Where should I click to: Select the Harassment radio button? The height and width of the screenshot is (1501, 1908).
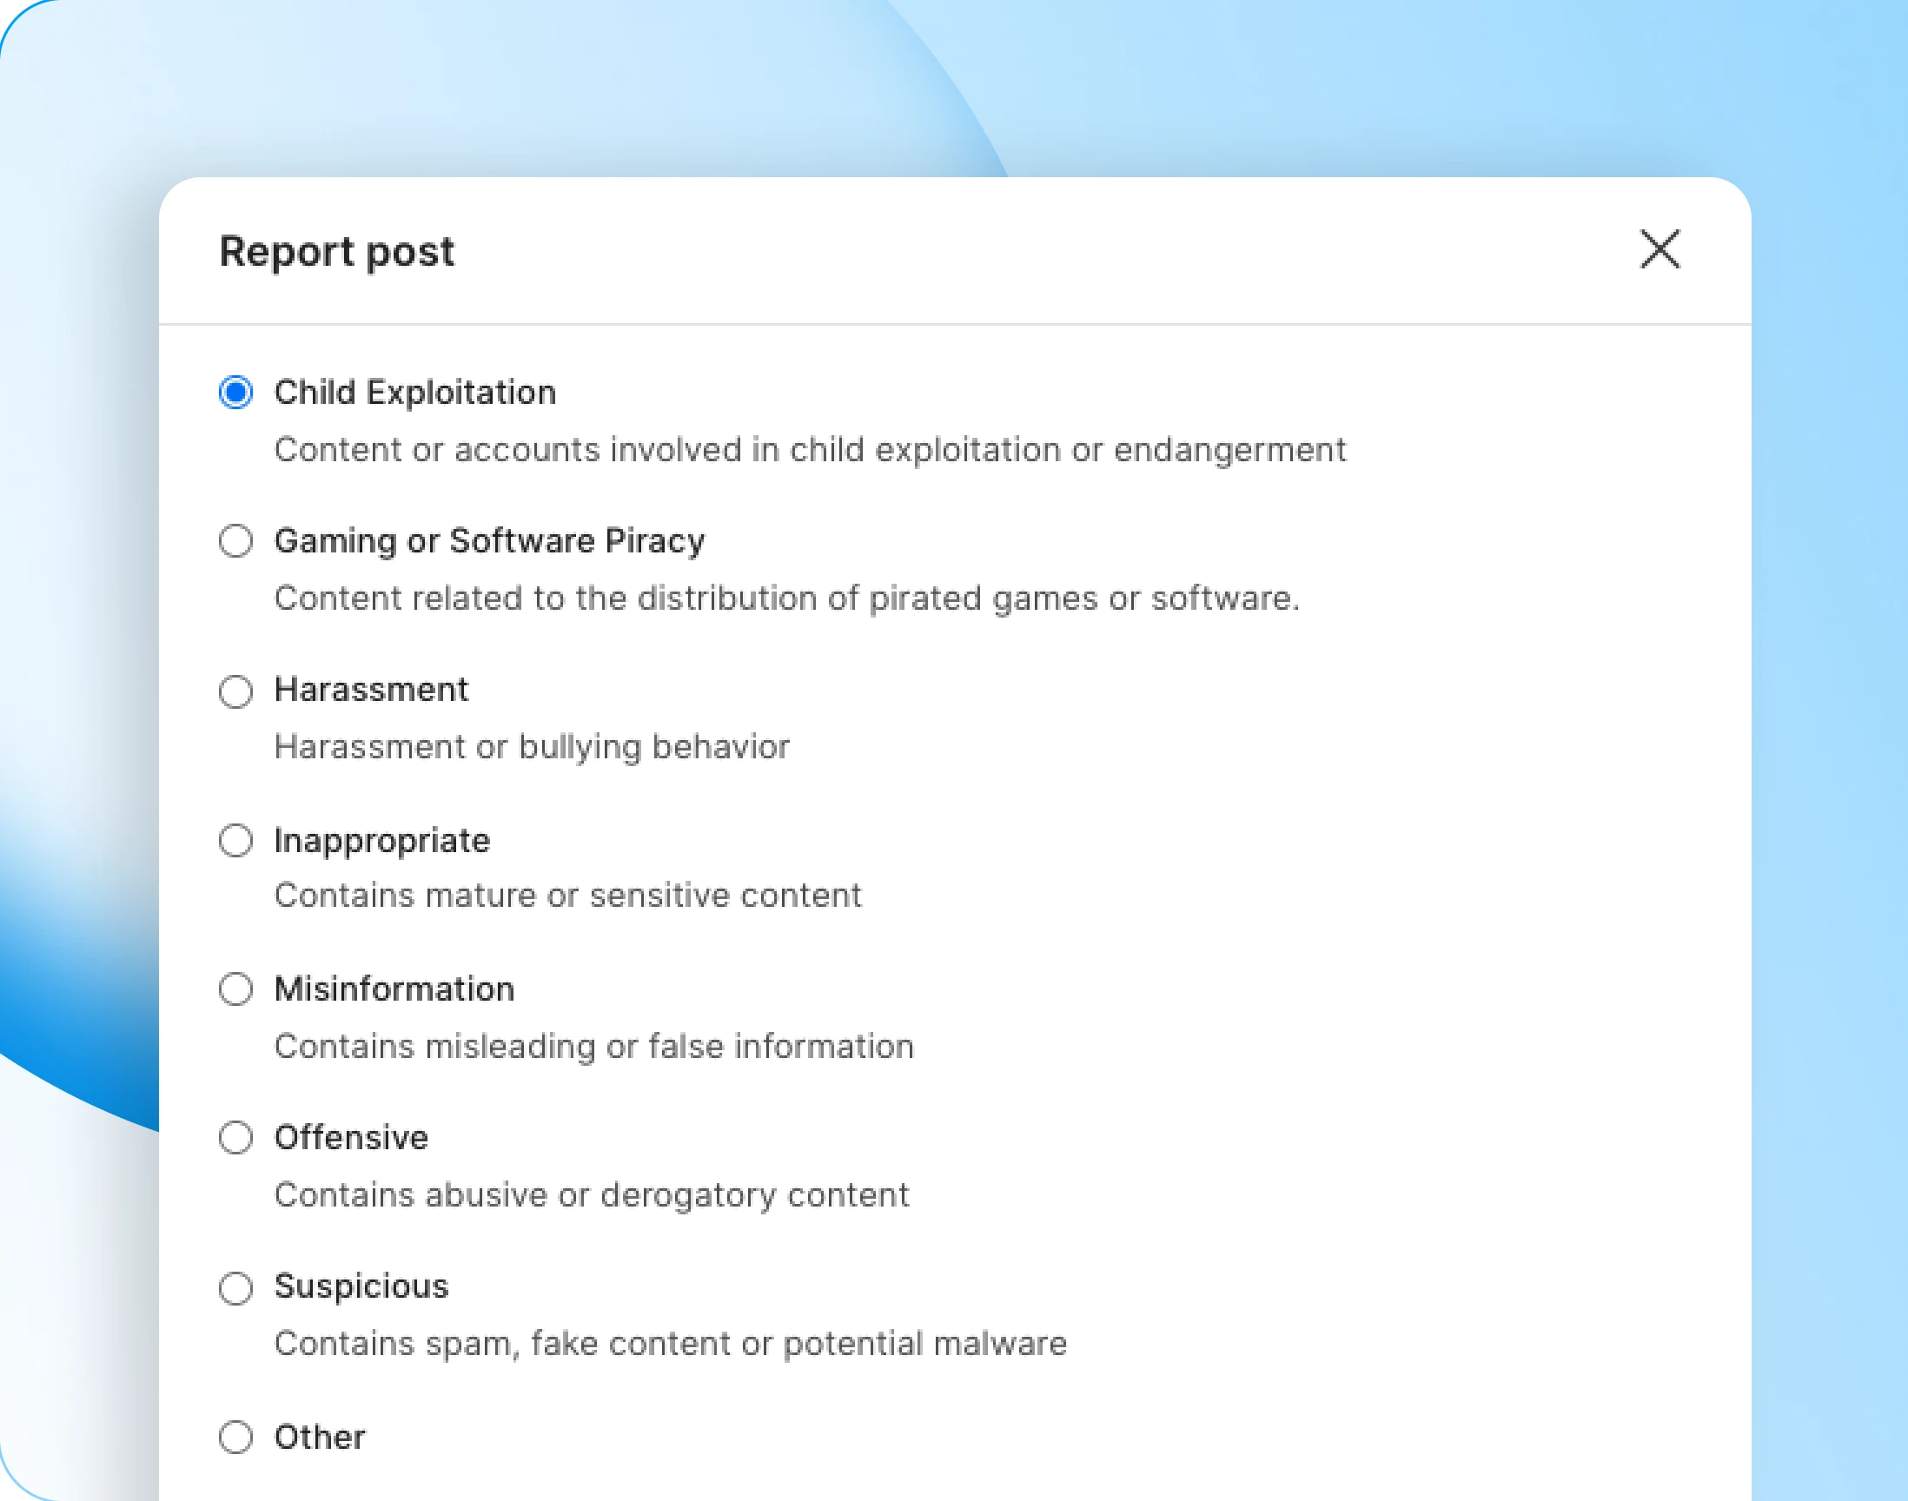point(235,691)
